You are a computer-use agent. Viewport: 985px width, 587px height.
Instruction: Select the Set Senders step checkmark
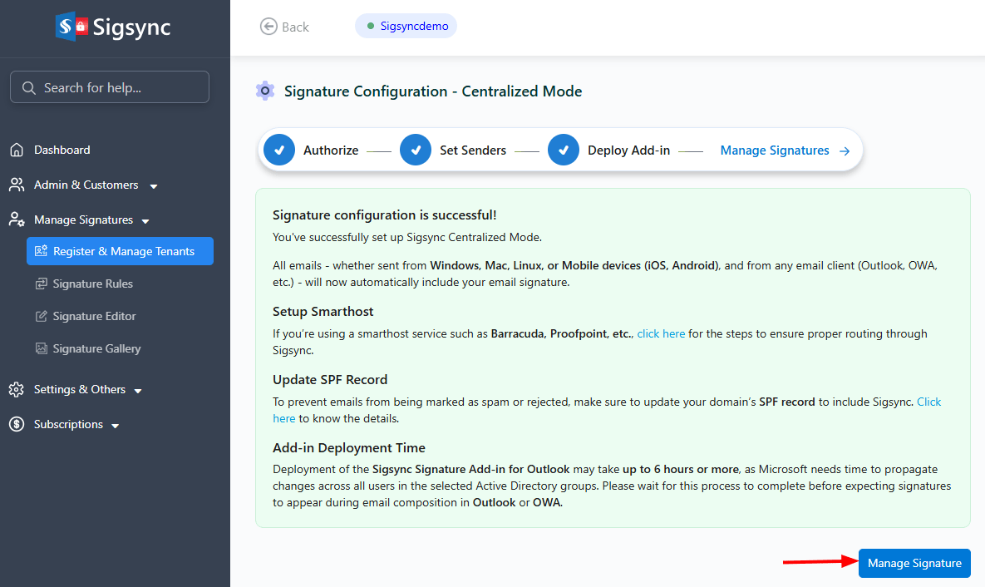pyautogui.click(x=416, y=150)
